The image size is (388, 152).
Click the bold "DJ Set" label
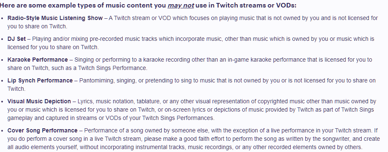(x=17, y=39)
